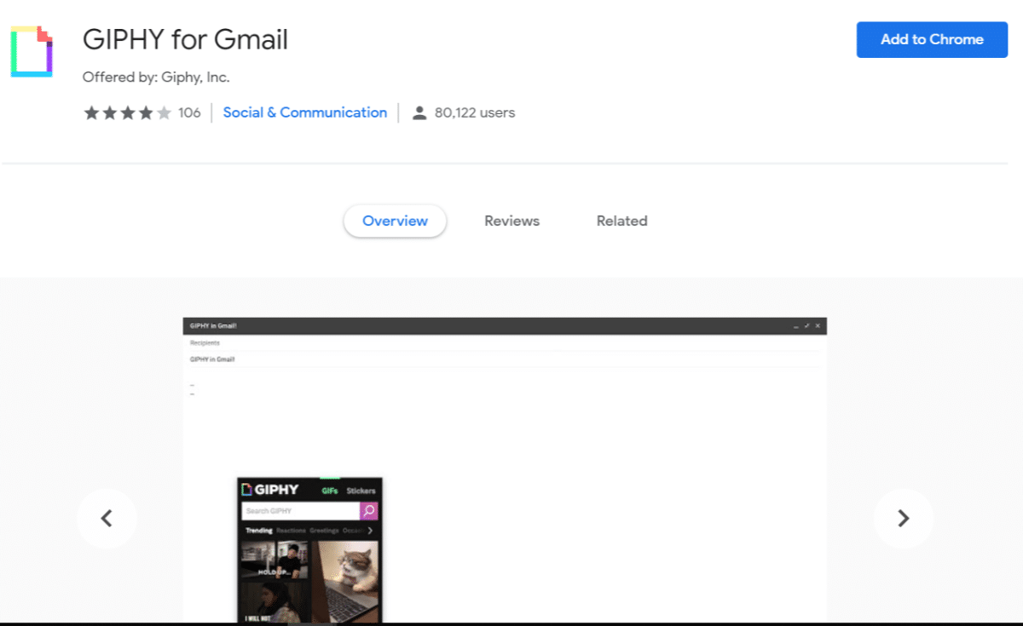
Task: Select the Trending category filter
Action: coord(259,530)
